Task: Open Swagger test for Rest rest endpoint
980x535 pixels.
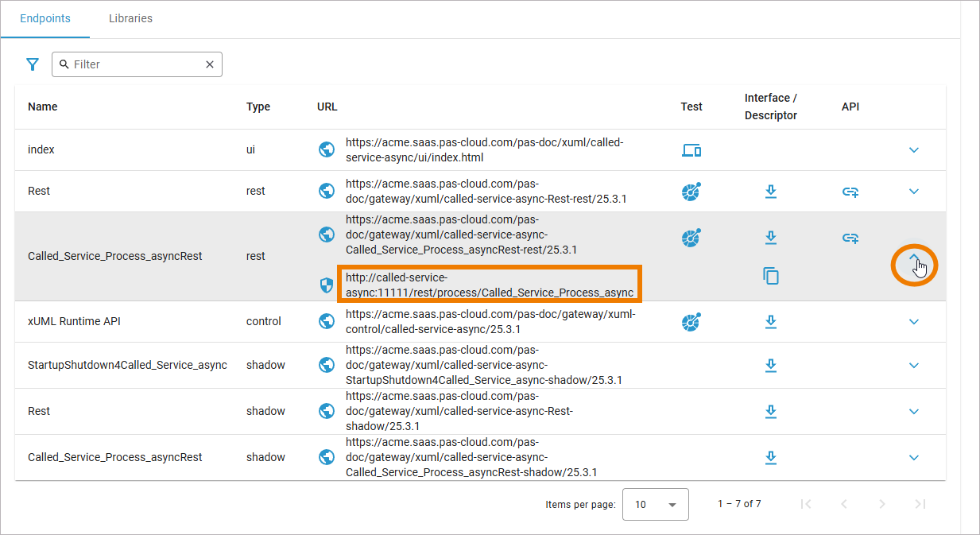Action: [691, 192]
